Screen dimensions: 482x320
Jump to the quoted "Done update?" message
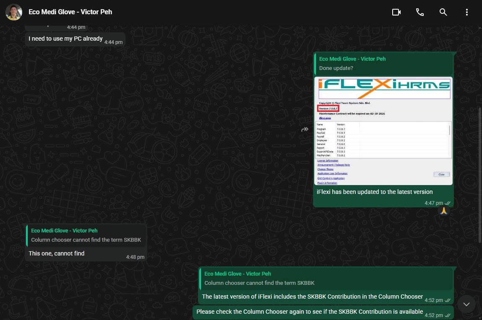(x=383, y=64)
